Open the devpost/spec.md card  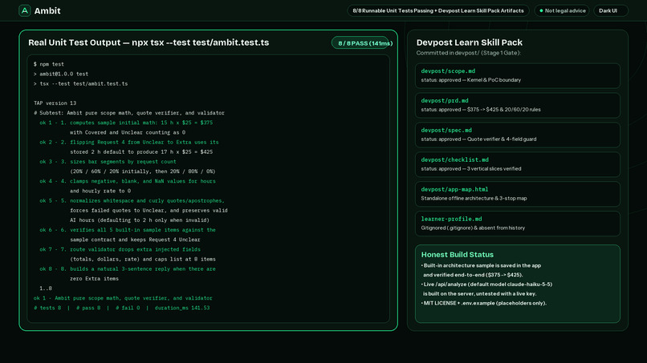tap(518, 135)
